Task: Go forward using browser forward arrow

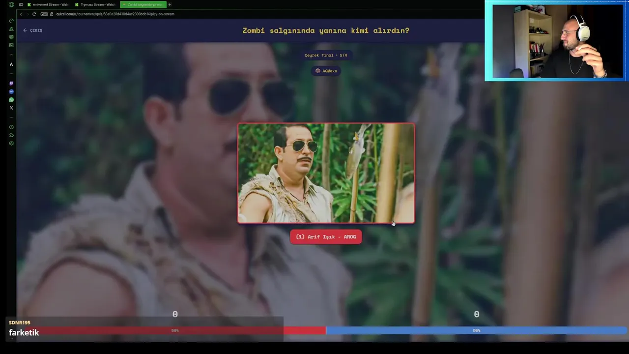Action: click(x=27, y=14)
